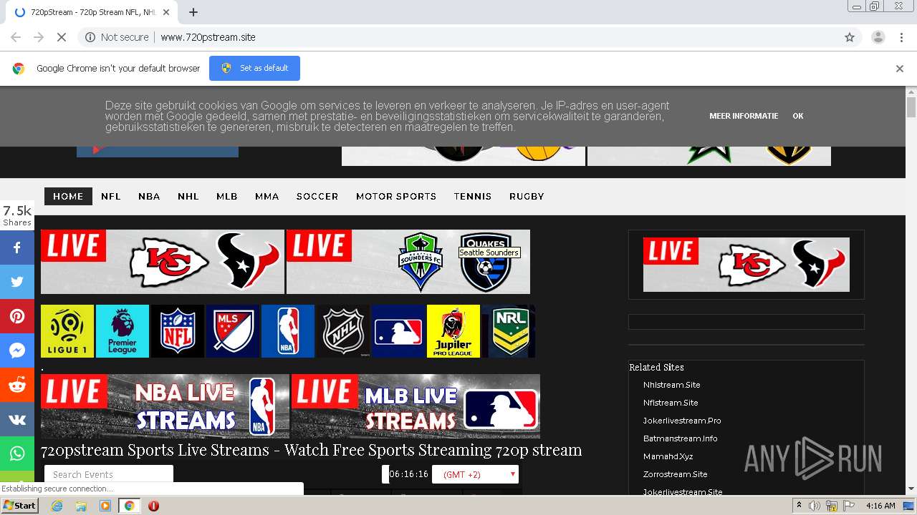
Task: Open Windows Start menu
Action: [20, 506]
